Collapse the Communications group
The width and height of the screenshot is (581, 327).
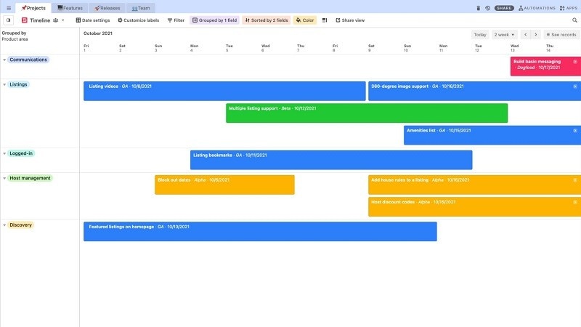click(x=4, y=60)
